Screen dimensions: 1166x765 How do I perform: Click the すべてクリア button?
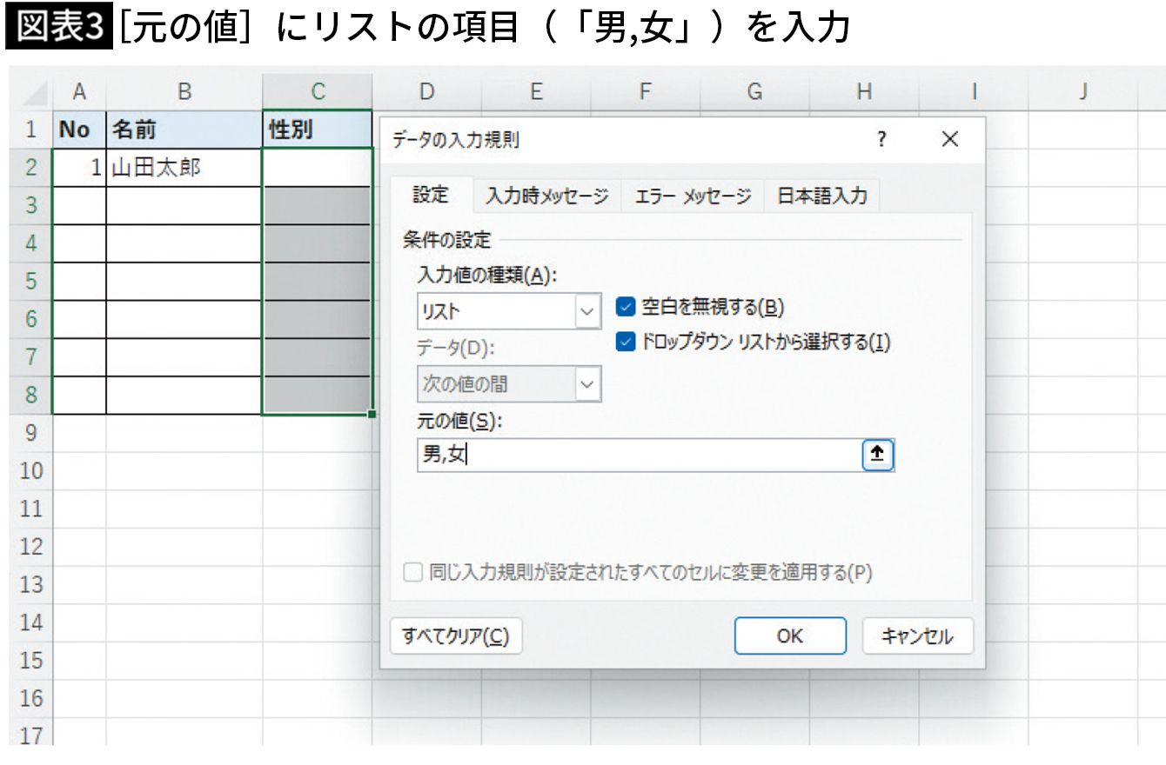[x=455, y=636]
